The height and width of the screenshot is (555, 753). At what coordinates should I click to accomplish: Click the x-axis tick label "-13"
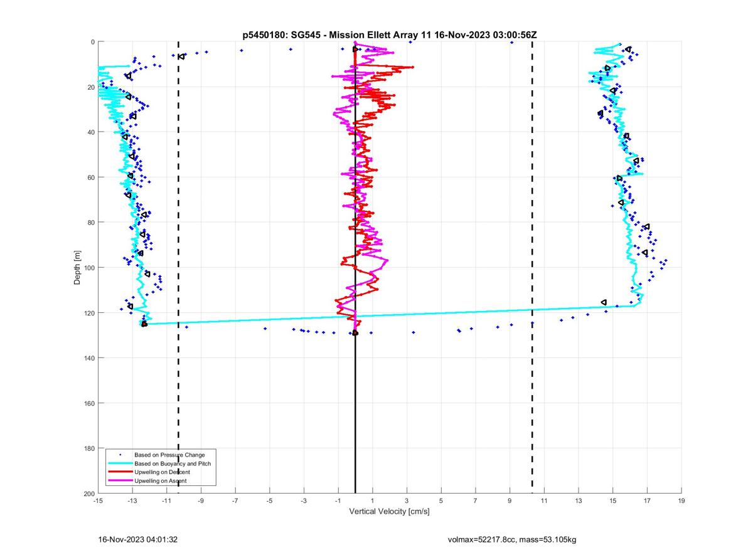(132, 501)
